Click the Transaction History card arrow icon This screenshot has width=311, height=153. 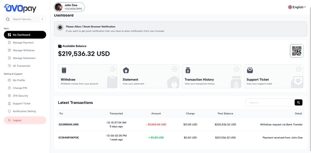pos(236,69)
